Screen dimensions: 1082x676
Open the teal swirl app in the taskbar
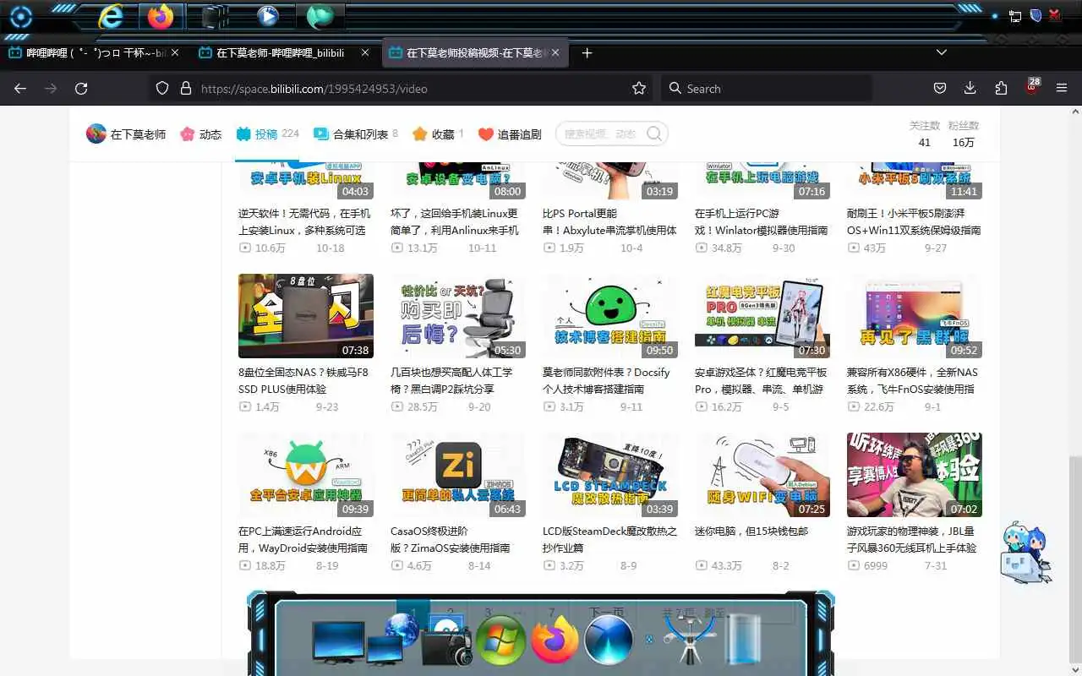point(320,16)
